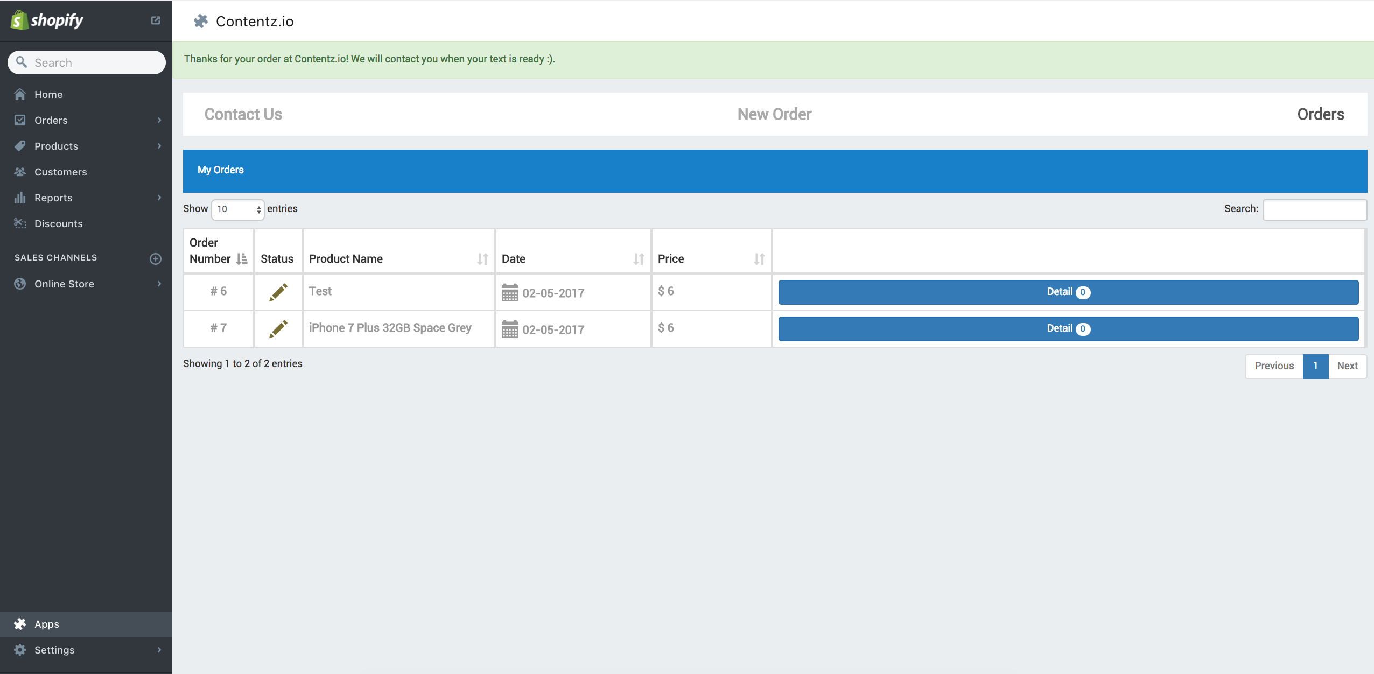
Task: Open the external store link icon
Action: click(156, 20)
